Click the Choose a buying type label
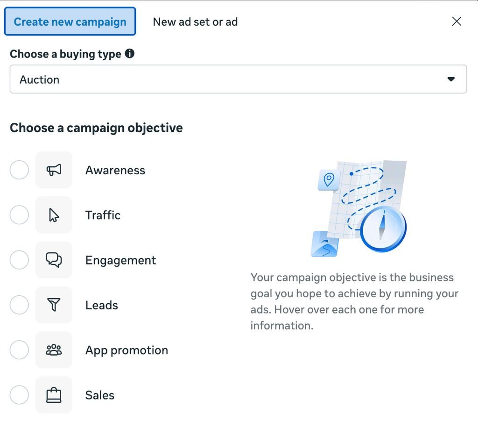The height and width of the screenshot is (443, 478). (x=65, y=54)
